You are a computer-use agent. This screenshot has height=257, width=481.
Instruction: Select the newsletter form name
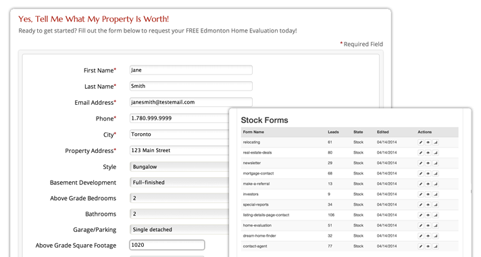coord(252,163)
